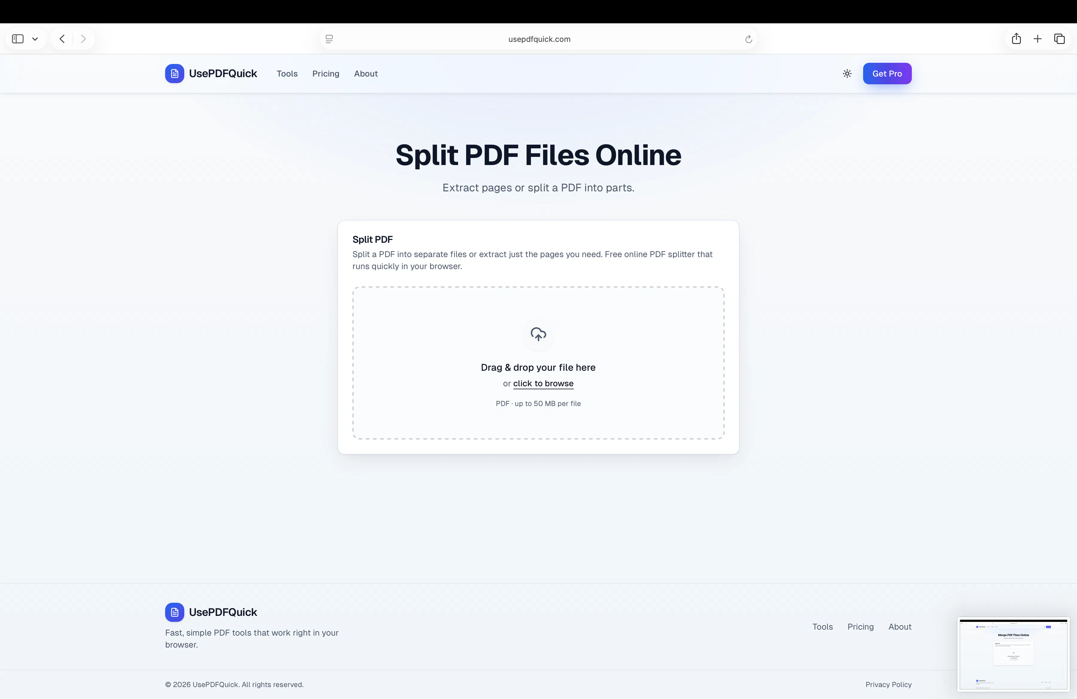Click the 'PDF · up to 50 MB per file' note

click(538, 404)
